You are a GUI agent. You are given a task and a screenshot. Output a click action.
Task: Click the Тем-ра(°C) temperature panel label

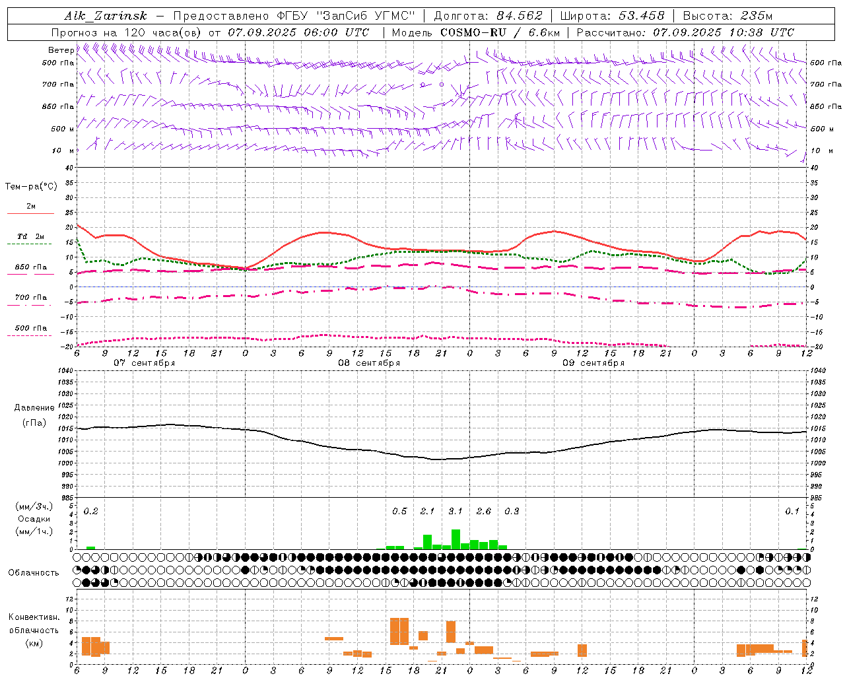pos(31,187)
